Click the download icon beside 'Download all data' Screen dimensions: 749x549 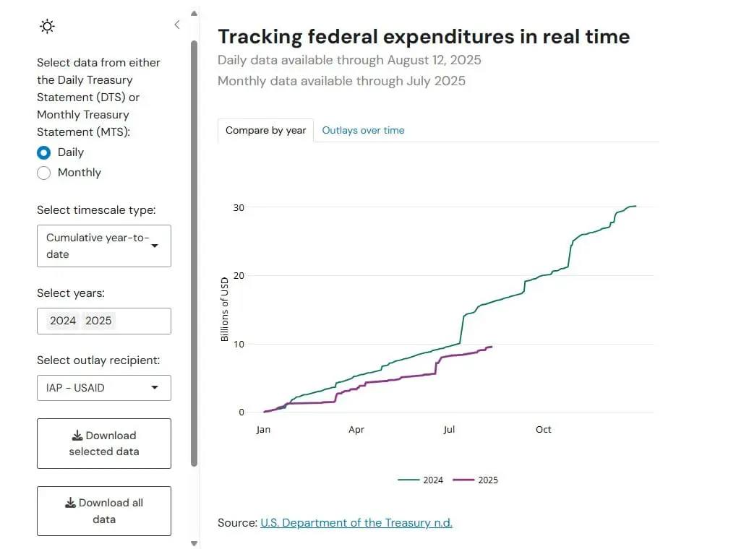tap(70, 503)
